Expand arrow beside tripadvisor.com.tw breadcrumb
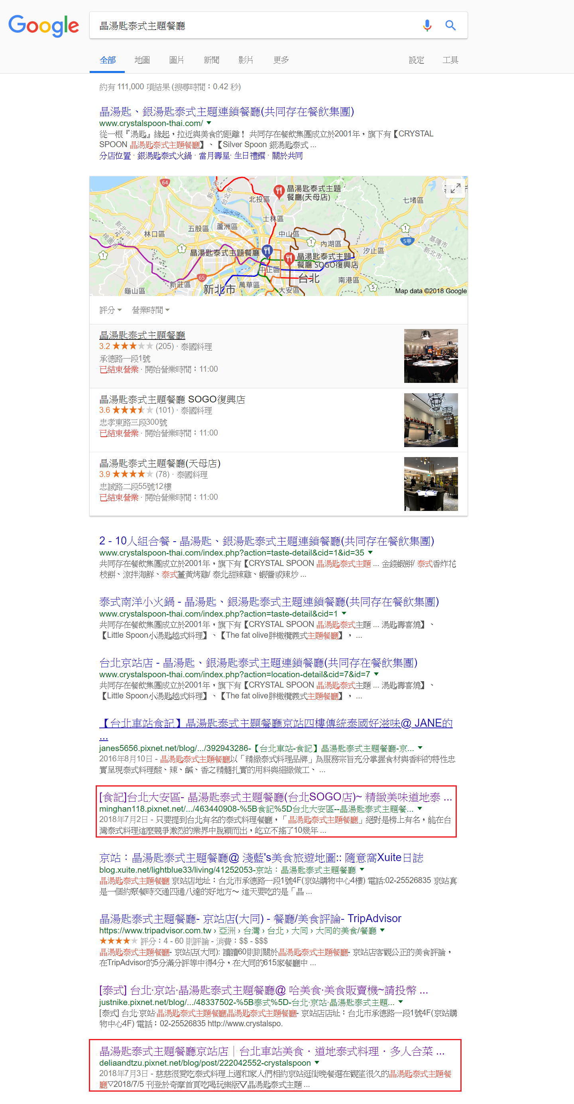Screen dimensions: 574x1104 tap(382, 931)
